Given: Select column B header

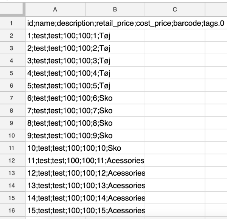Looking at the screenshot, I should click(x=115, y=9).
